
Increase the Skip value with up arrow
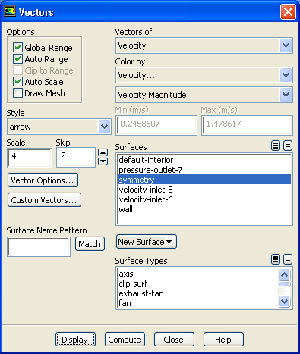point(103,152)
